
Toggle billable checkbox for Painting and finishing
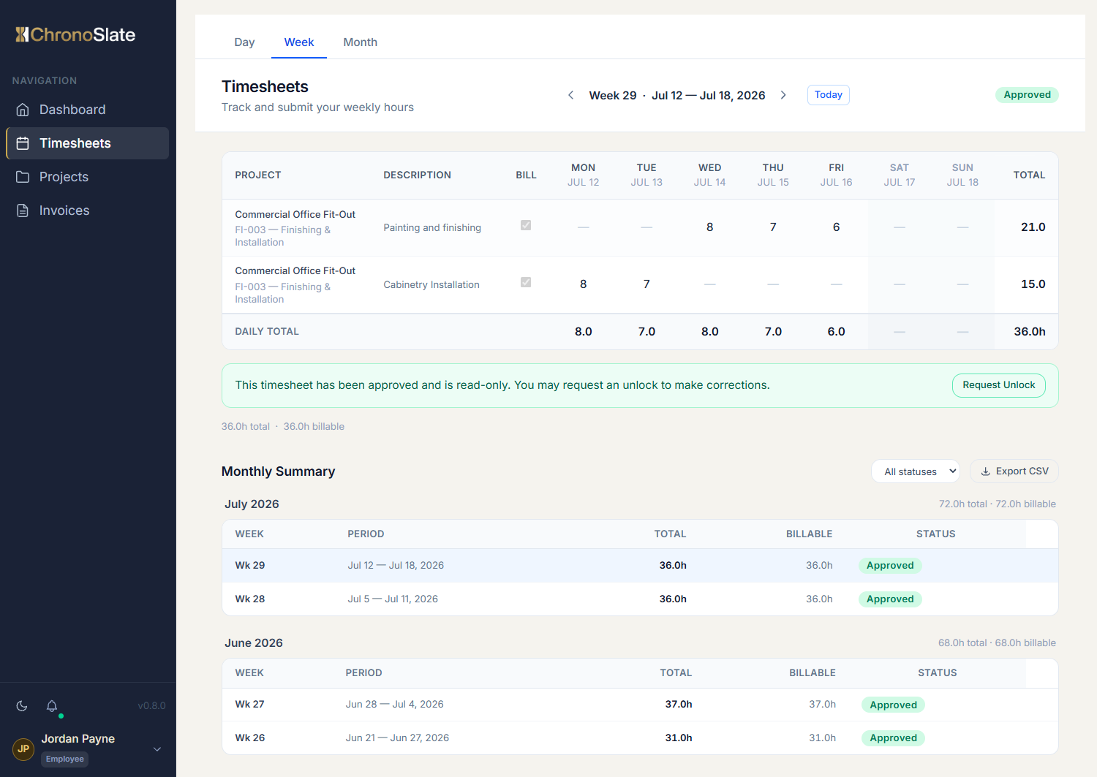[526, 225]
